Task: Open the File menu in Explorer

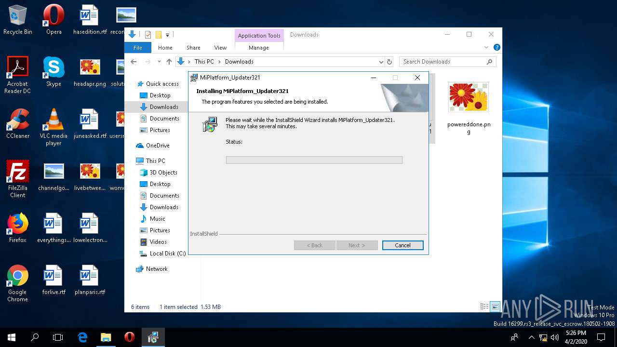Action: [138, 48]
